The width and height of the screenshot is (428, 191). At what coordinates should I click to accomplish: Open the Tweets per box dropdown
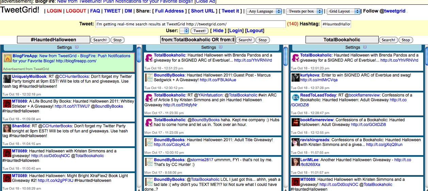pos(304,11)
